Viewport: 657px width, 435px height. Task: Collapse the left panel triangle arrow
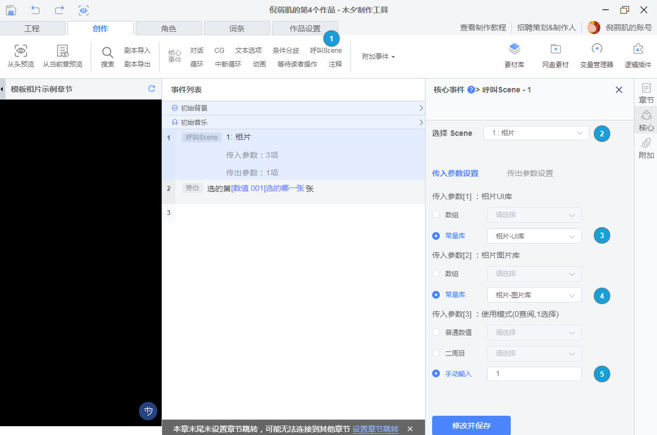point(2,89)
